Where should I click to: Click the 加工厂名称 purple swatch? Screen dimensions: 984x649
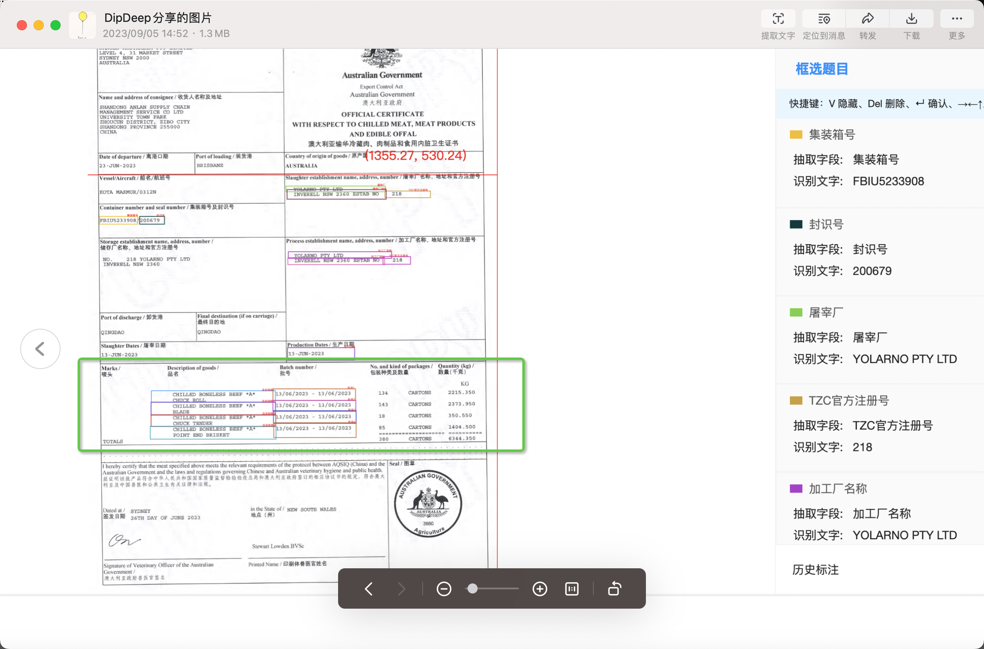796,488
